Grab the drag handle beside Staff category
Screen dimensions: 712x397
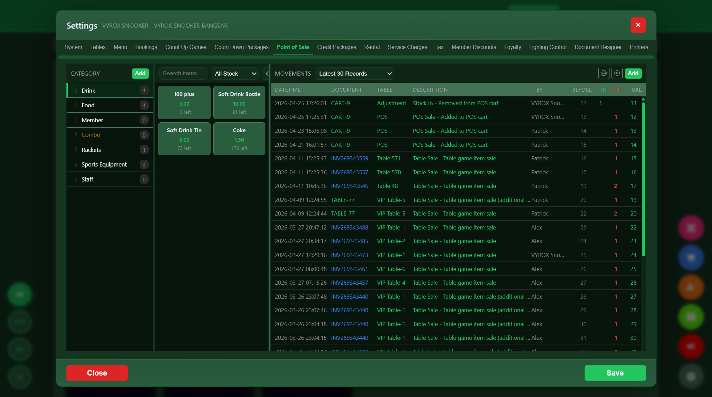click(x=76, y=179)
